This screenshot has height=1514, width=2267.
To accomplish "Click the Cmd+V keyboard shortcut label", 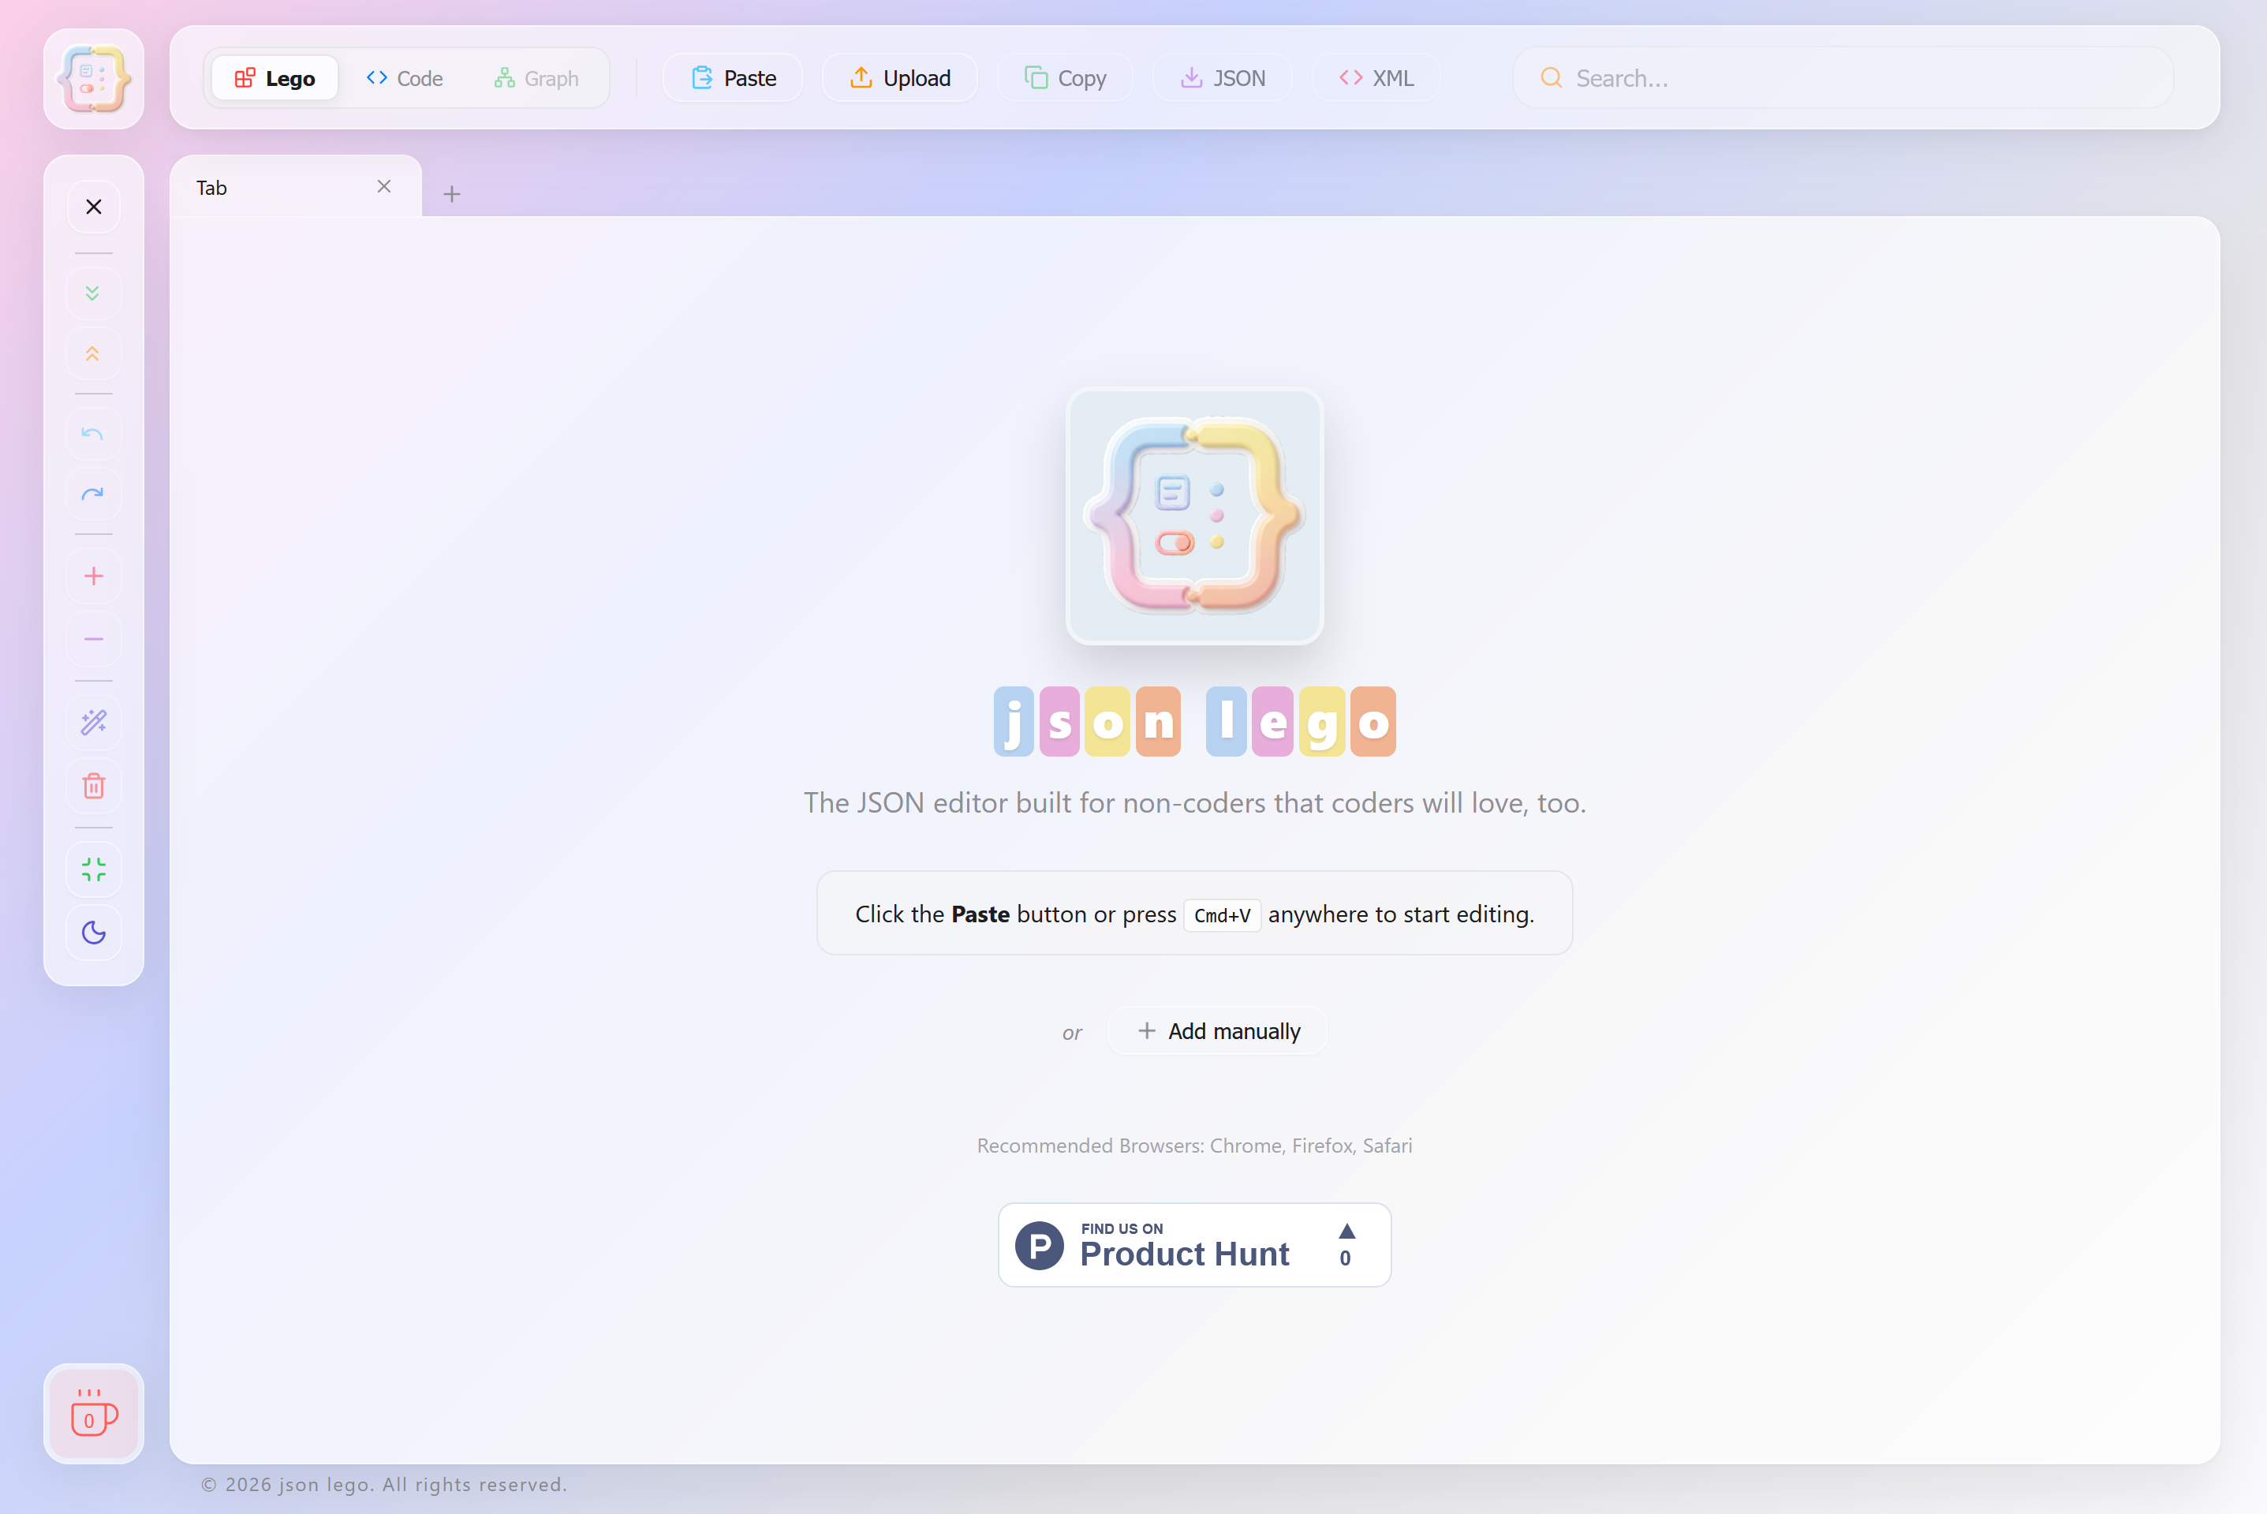I will pyautogui.click(x=1222, y=915).
